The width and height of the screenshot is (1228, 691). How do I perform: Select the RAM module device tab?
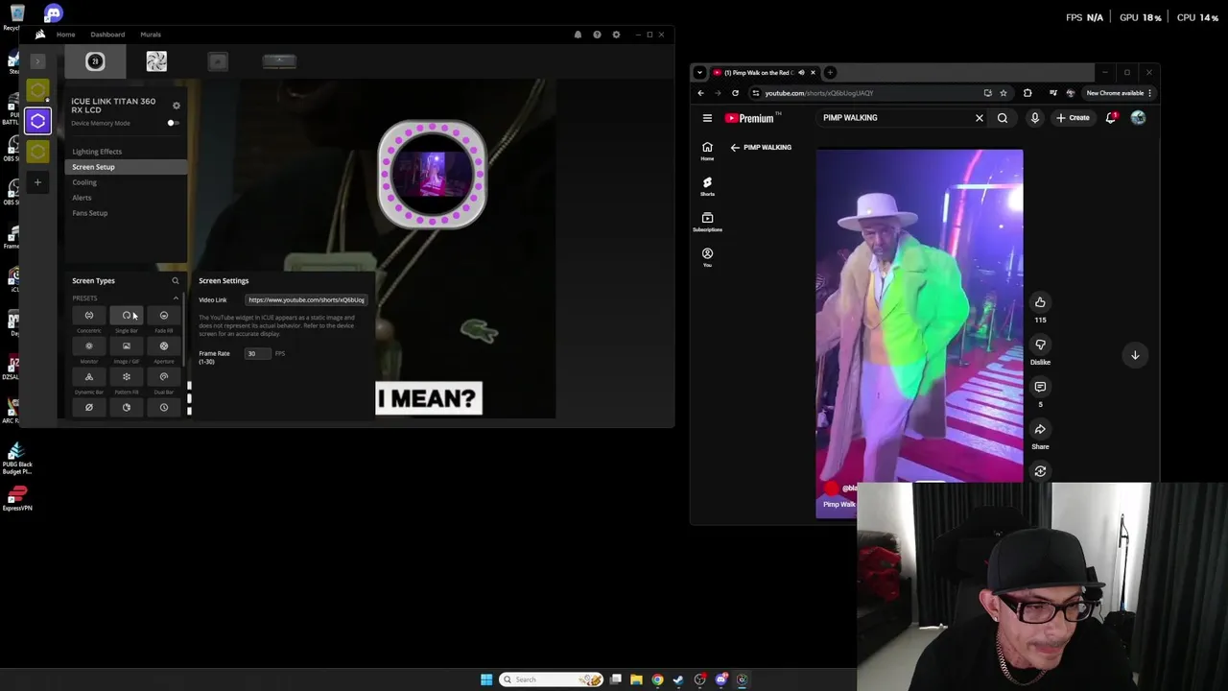(279, 61)
